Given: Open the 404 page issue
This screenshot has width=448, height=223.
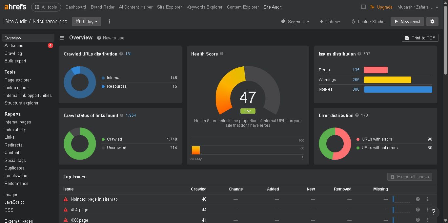Looking at the screenshot, I should pyautogui.click(x=79, y=210).
